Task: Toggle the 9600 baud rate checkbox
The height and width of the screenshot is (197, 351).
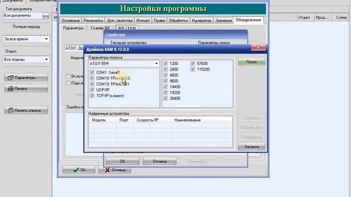Action: click(x=166, y=81)
